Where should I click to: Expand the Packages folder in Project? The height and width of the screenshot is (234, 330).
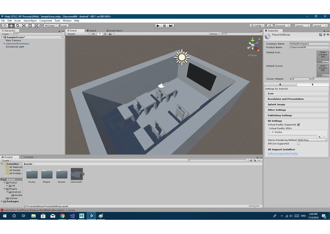pyautogui.click(x=2, y=201)
